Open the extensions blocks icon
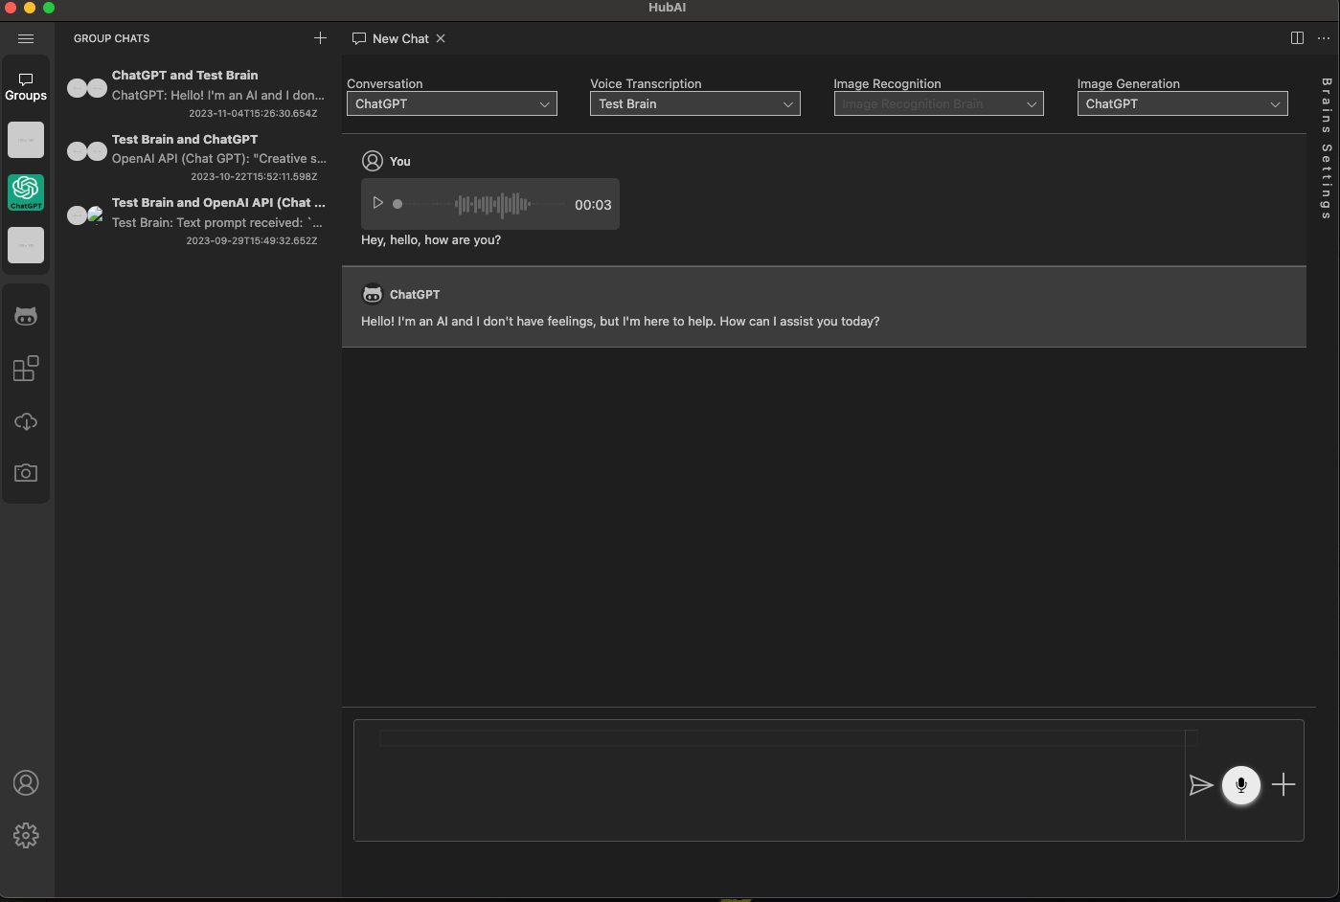This screenshot has height=902, width=1340. click(x=26, y=369)
